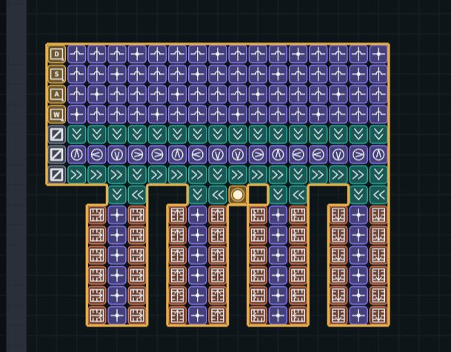Click the slash tile beside the double-down chevron row

coord(57,135)
